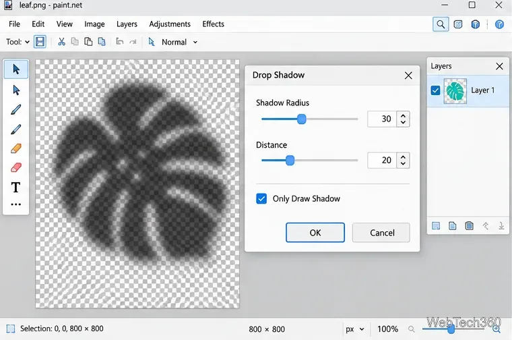Click the Undo arrow icon
The height and width of the screenshot is (340, 512).
pyautogui.click(x=120, y=42)
